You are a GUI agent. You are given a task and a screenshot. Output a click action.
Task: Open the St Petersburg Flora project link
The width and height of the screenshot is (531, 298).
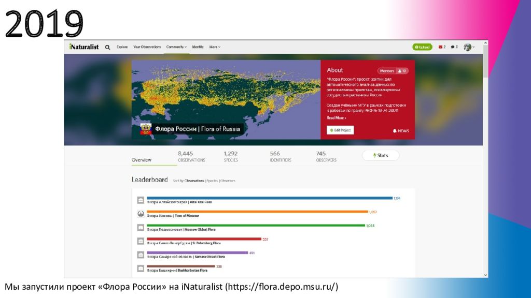[184, 243]
